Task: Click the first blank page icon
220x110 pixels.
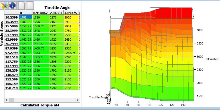Action: click(22, 6)
